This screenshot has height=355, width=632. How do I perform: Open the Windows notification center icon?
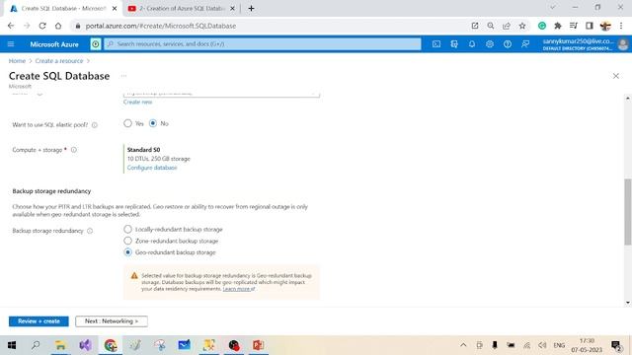coord(616,345)
